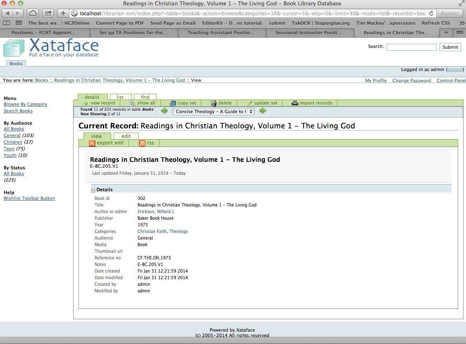466x344 pixels.
Task: Click the Books breadcrumb link
Action: coord(42,80)
